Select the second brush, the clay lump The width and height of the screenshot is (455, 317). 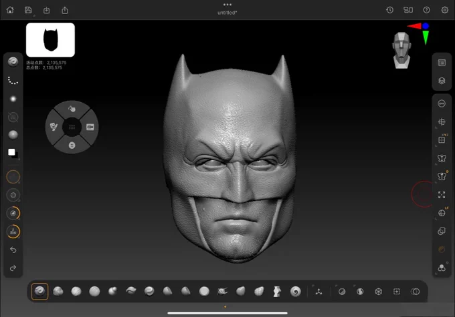click(x=58, y=291)
